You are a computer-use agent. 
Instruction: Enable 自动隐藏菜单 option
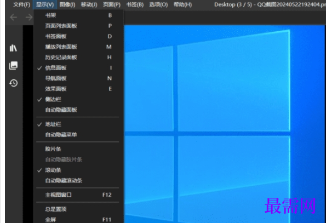[x=78, y=135]
